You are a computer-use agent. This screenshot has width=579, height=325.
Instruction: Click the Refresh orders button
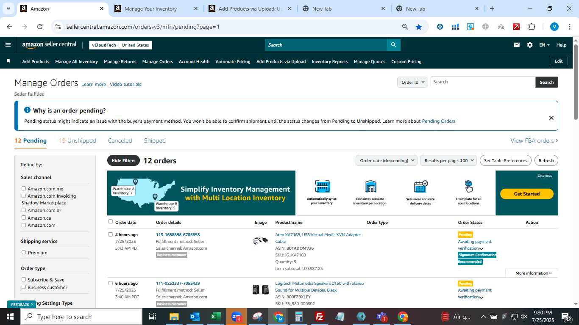(546, 160)
